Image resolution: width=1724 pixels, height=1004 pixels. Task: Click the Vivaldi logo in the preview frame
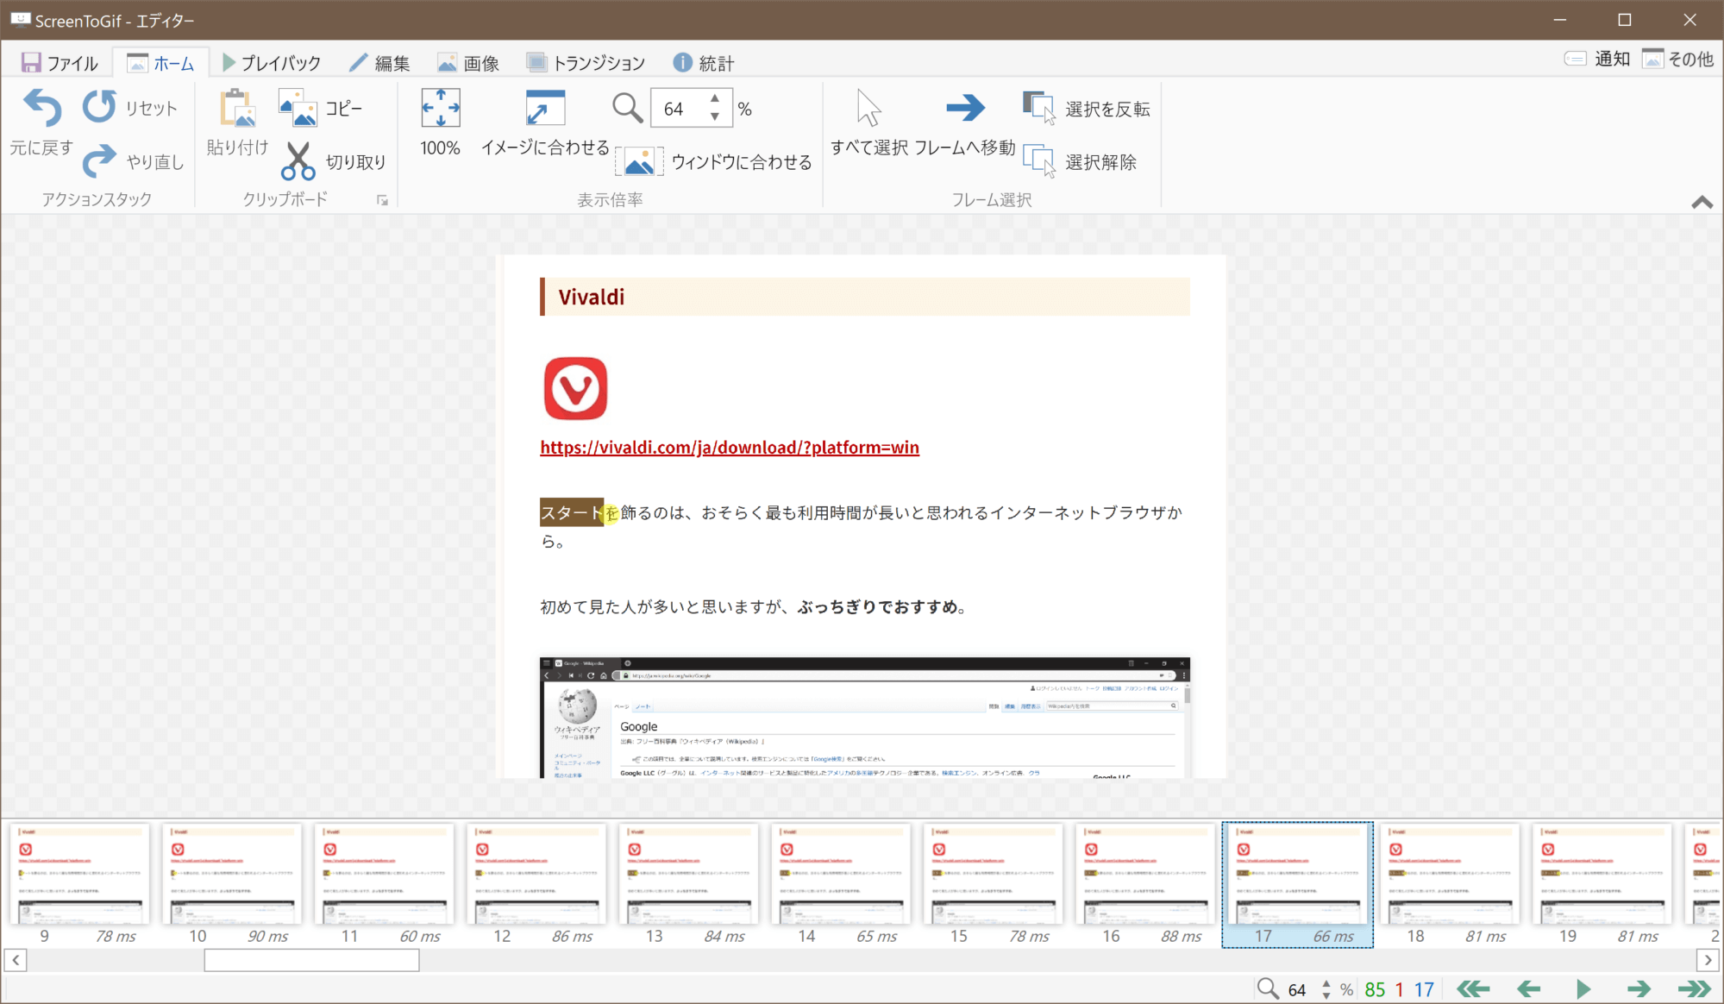pos(575,388)
